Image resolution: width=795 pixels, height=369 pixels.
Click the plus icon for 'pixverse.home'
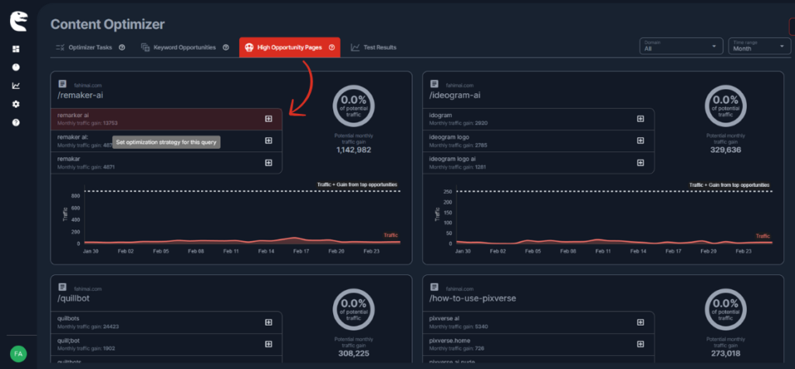pos(641,344)
